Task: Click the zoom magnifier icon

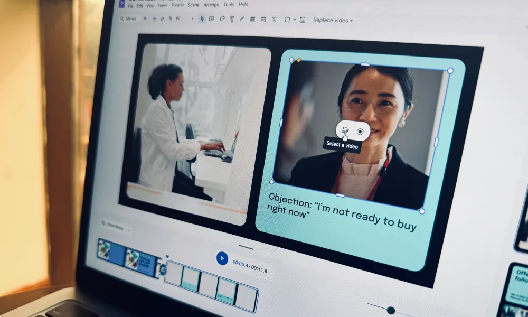Action: pos(171,19)
